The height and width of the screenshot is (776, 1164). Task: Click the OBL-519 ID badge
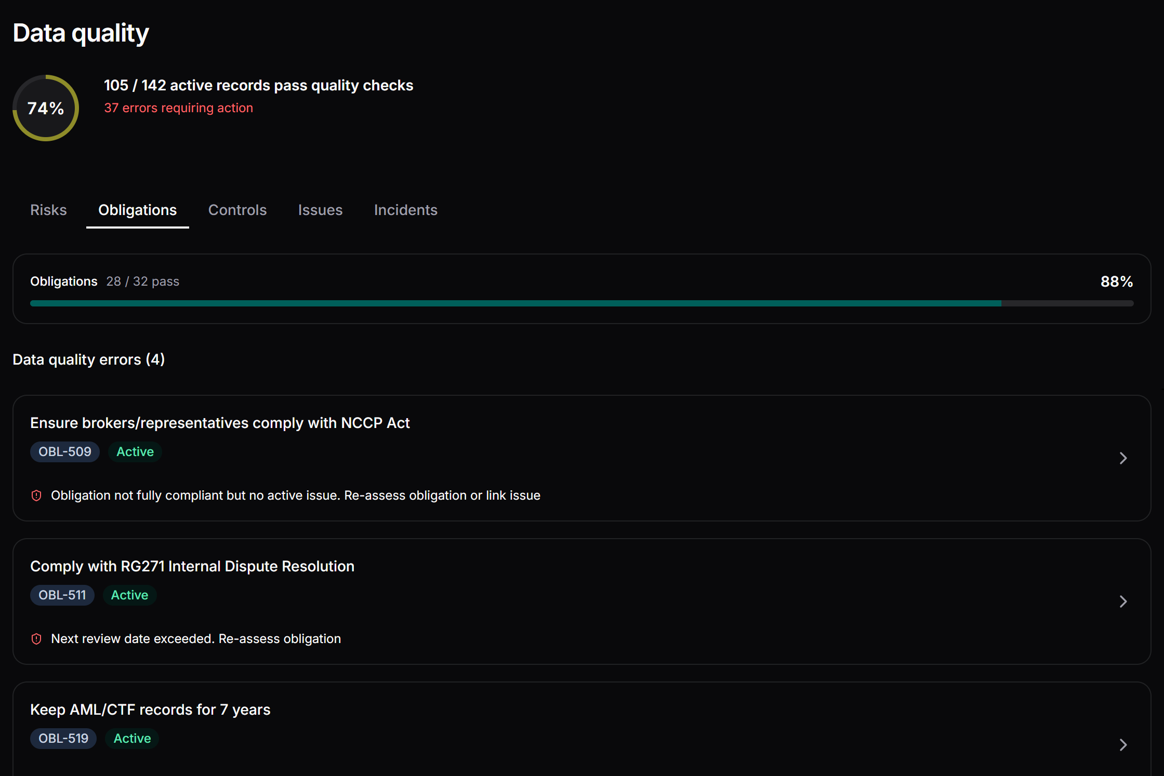tap(63, 739)
